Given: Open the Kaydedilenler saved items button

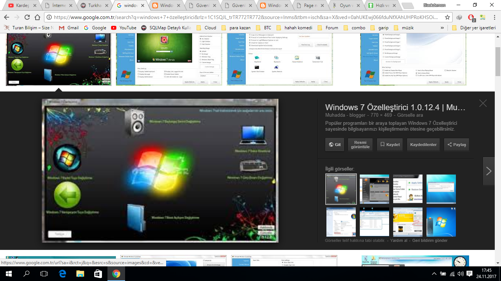Looking at the screenshot, I should 423,145.
